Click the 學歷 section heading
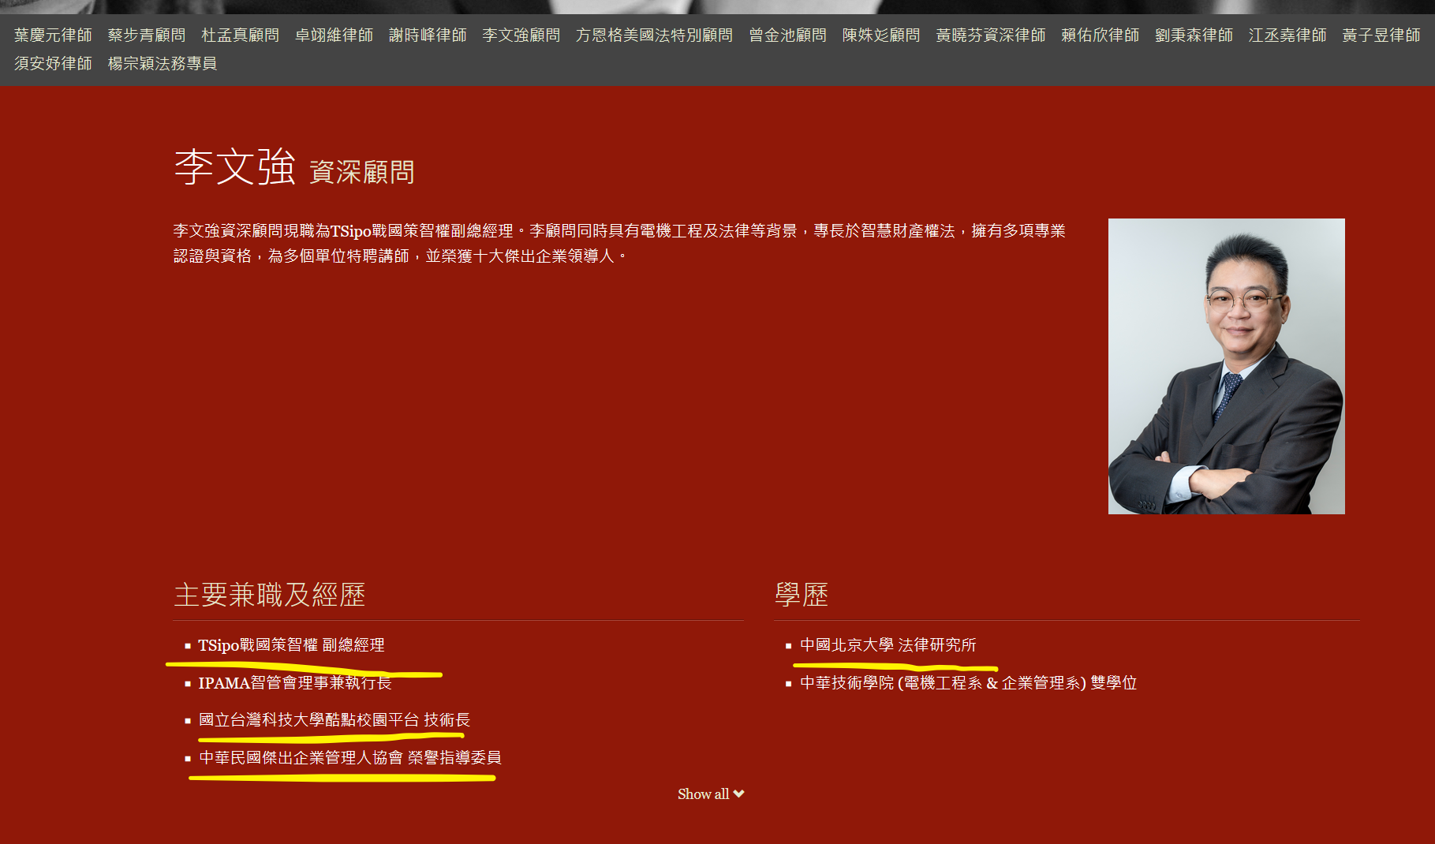 coord(802,595)
